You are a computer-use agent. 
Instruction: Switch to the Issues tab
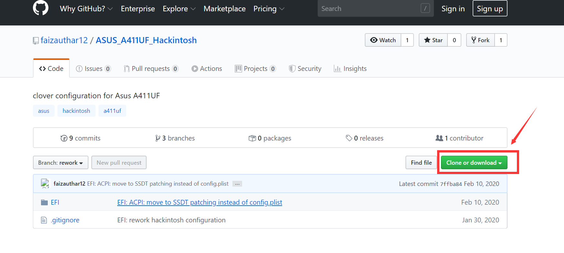pyautogui.click(x=93, y=69)
